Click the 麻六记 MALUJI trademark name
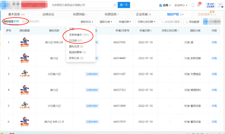225x134 pixels. 54,42
